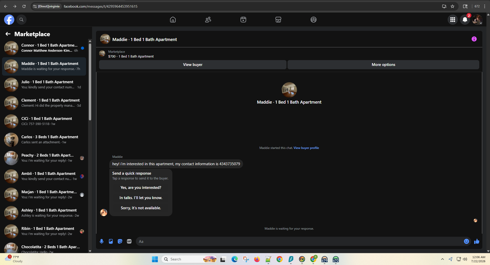490x265 pixels.
Task: Click Maddie's large listing thumbnail in chat
Action: pos(289,90)
